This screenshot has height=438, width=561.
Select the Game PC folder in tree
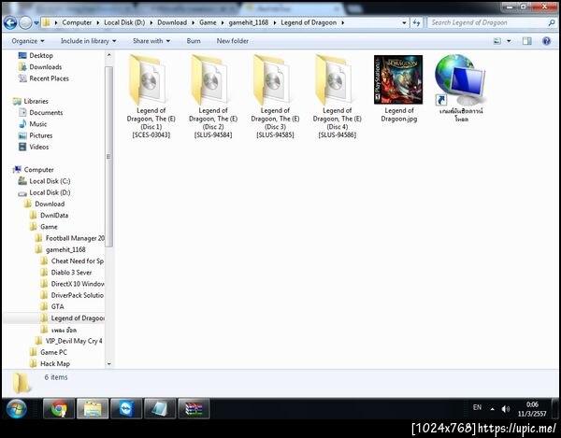[49, 353]
